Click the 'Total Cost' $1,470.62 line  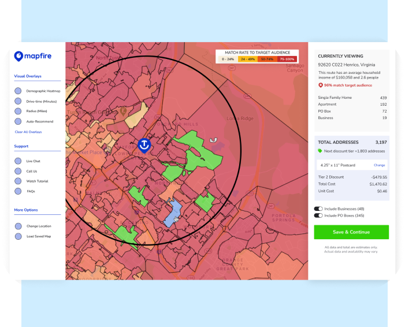click(352, 184)
